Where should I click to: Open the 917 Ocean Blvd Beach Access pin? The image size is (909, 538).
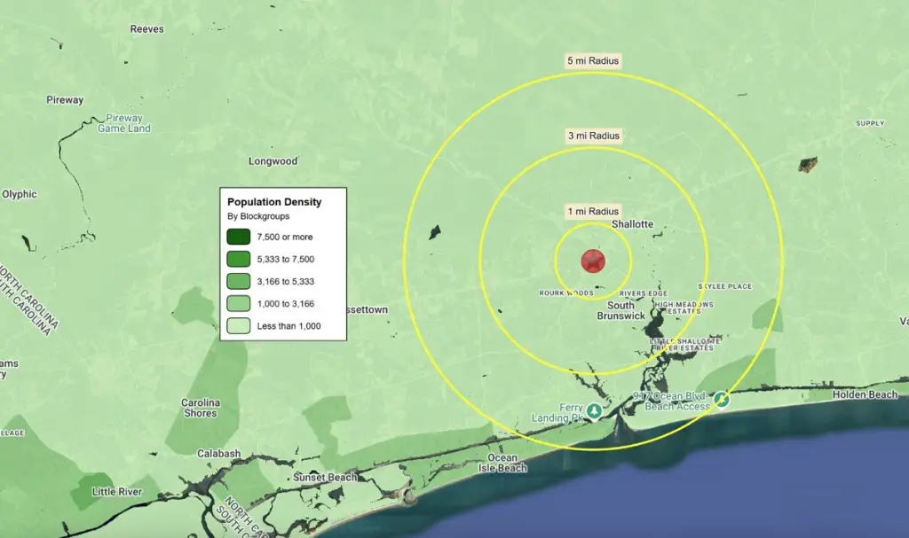[721, 399]
